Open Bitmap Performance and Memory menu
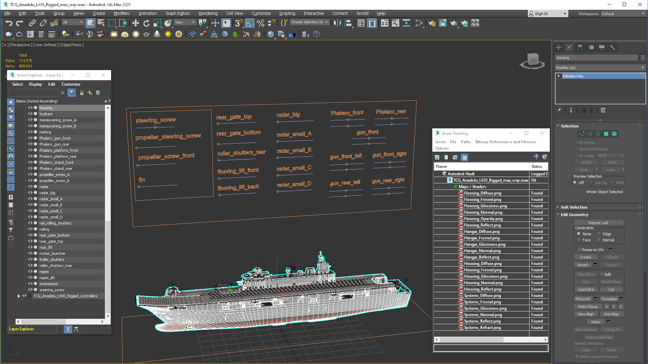 506,142
